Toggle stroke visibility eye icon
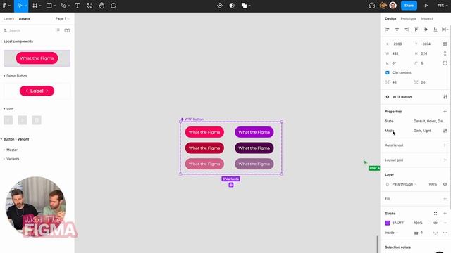 pos(435,223)
